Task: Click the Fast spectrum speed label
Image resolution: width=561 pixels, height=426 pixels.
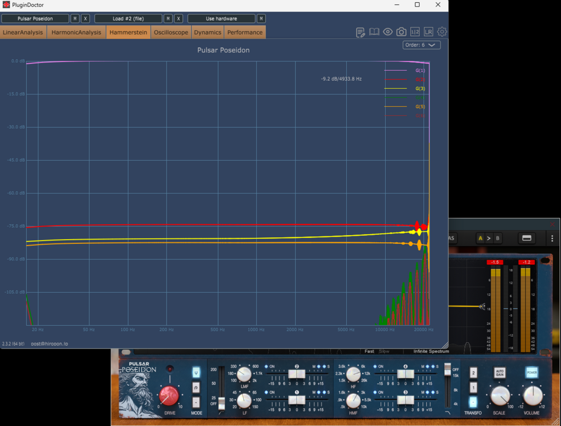Action: point(369,351)
